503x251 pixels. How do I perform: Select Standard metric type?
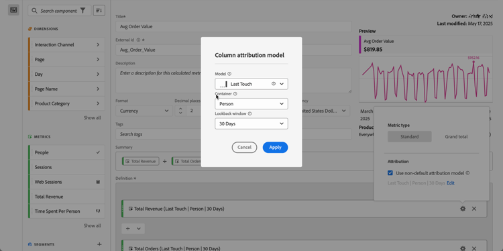[410, 137]
